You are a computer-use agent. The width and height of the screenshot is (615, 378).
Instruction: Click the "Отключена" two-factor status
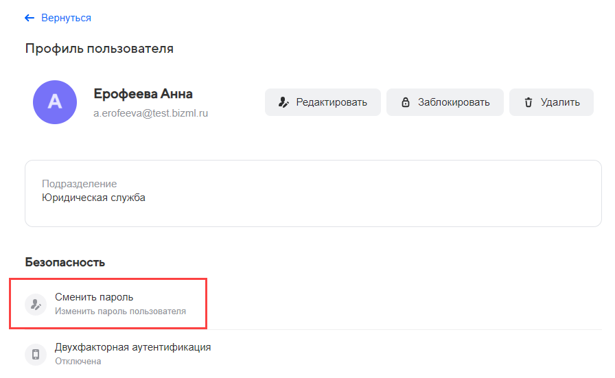click(78, 361)
